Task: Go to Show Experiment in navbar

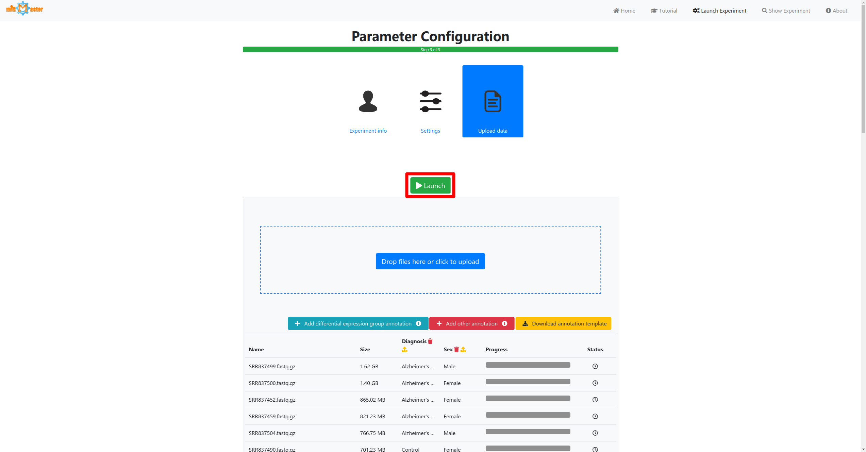Action: [x=786, y=11]
